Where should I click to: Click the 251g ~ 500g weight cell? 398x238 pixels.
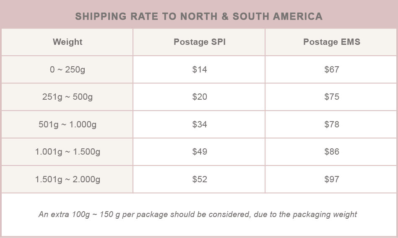(x=67, y=97)
